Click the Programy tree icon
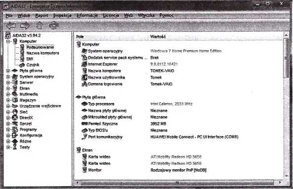 point(15,130)
